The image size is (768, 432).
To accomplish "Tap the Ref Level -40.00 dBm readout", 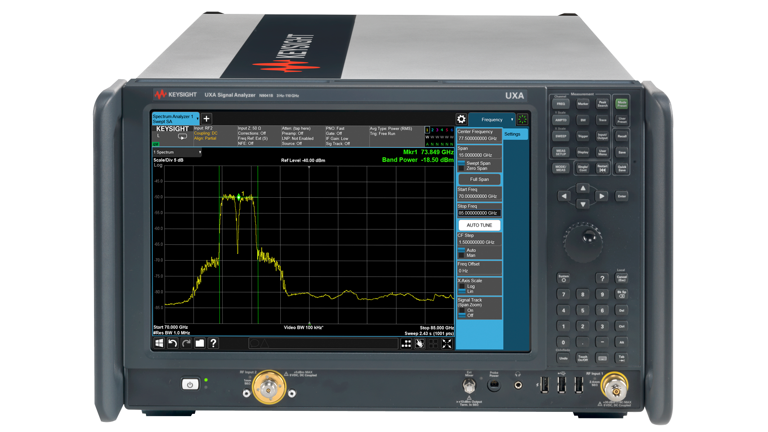I will [303, 160].
